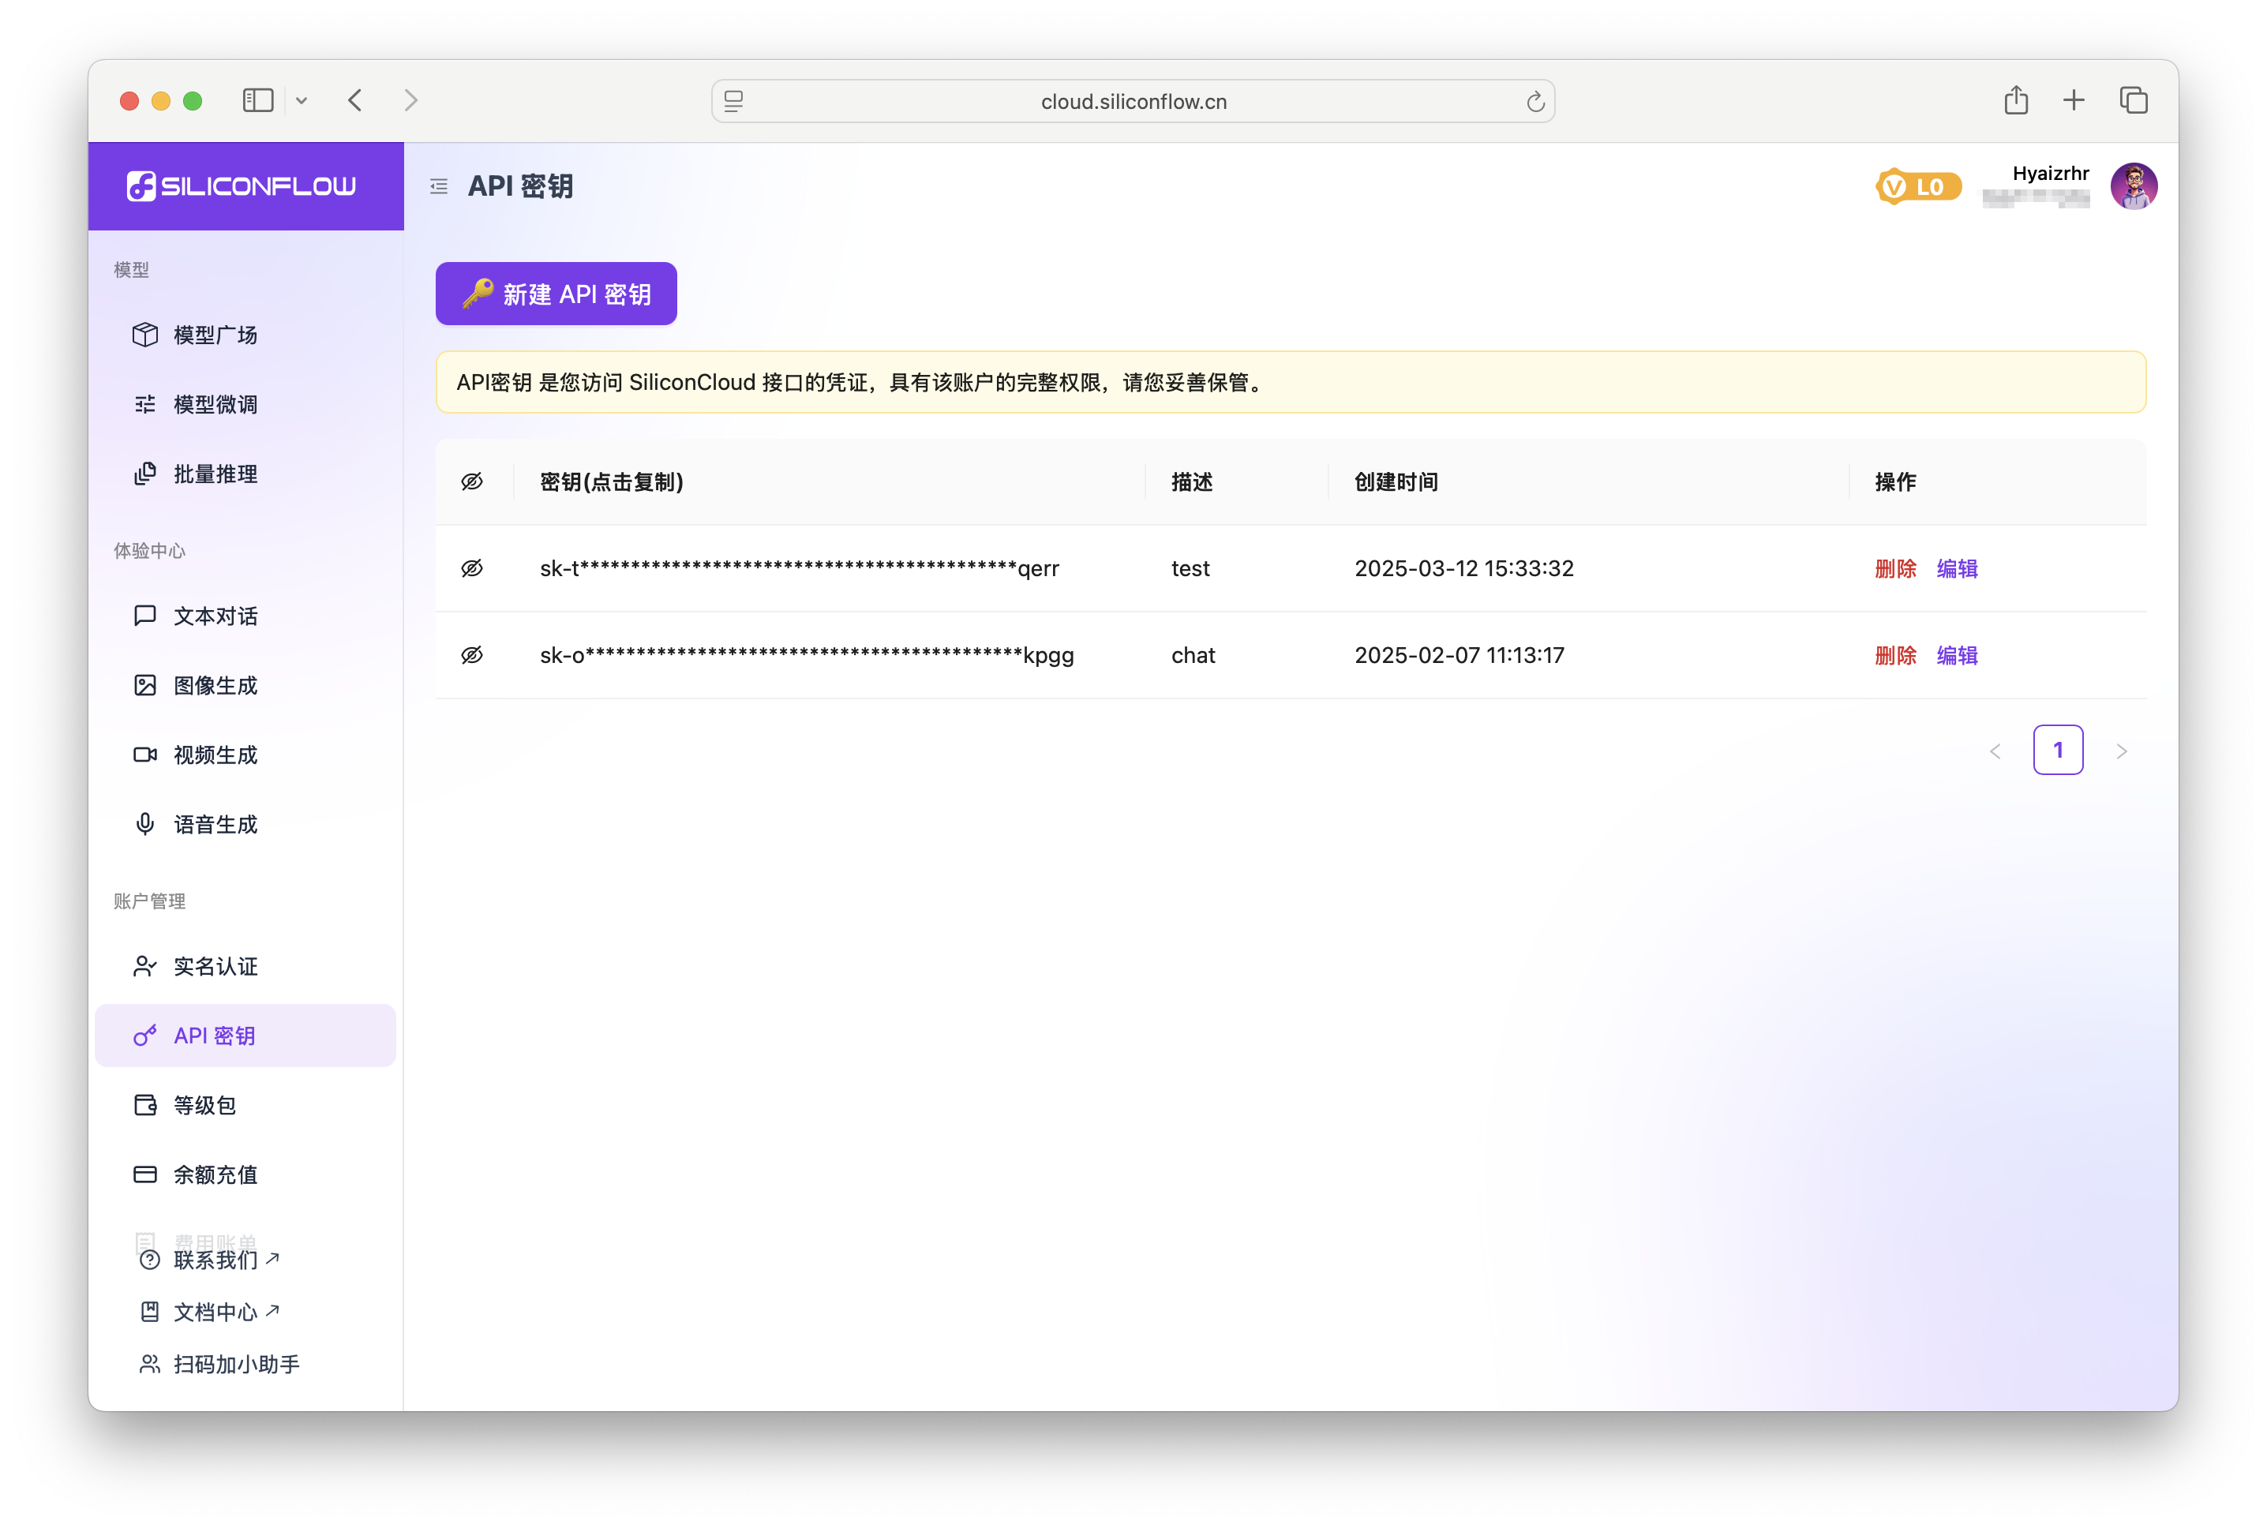Create a new API key

click(x=556, y=294)
